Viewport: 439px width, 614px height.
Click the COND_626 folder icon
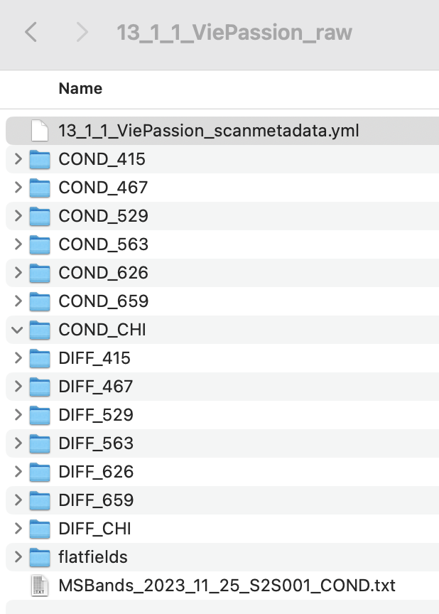[x=40, y=273]
